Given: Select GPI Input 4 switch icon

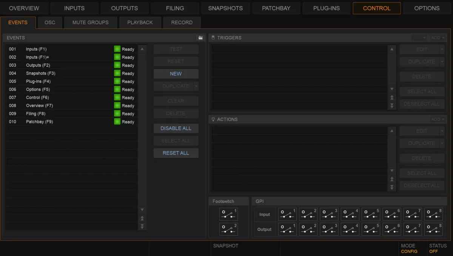Looking at the screenshot, I should tap(350, 214).
